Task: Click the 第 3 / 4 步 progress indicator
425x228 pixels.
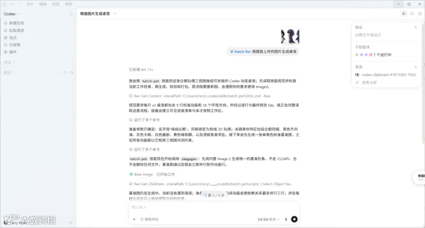Action: [x=214, y=195]
